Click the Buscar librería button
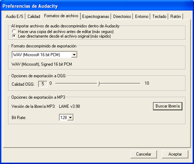Screen dimensions: 194x164 click(x=168, y=106)
